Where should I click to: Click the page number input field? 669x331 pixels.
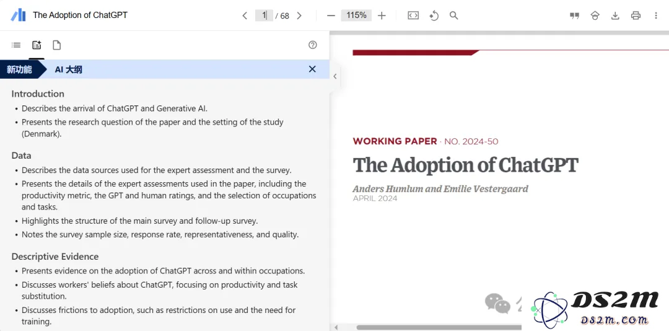click(264, 15)
